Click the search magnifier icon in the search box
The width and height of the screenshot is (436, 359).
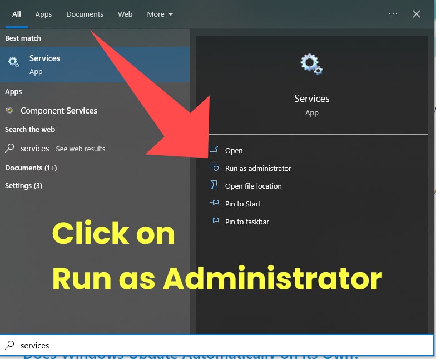(9, 345)
